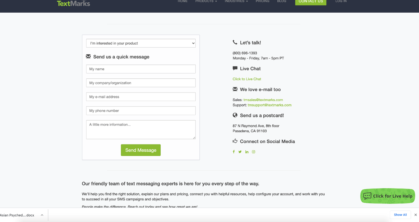This screenshot has height=222, width=419.
Task: Expand the Asian Psyched docx download options
Action: (42, 215)
